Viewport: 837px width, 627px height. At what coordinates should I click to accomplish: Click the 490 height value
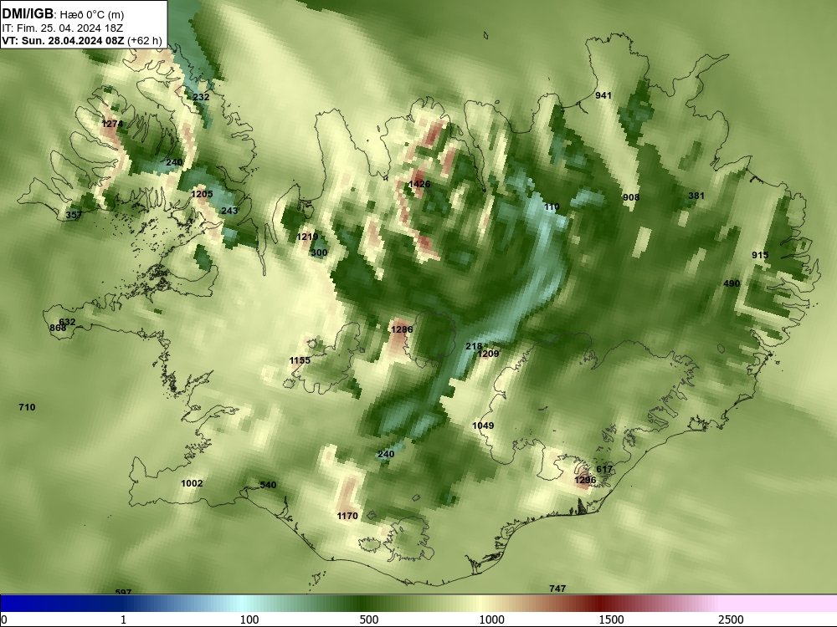click(732, 283)
